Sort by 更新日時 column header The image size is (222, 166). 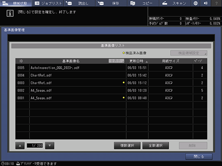137,61
